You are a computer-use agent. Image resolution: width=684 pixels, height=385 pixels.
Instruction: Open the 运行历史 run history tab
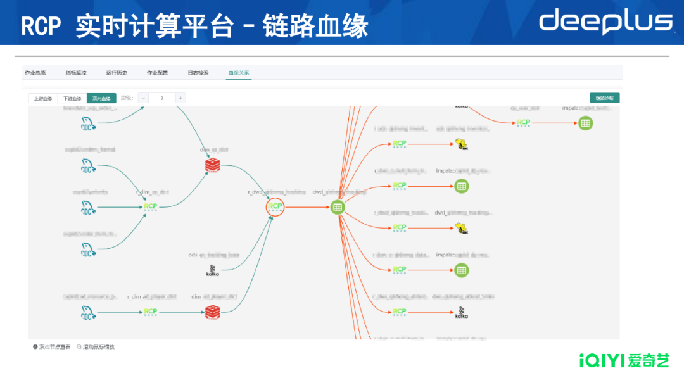click(x=118, y=72)
